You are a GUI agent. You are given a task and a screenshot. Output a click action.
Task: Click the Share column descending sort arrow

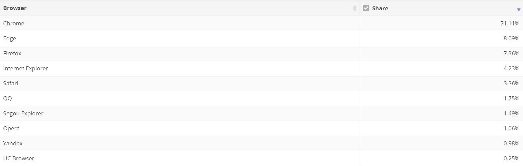(519, 10)
